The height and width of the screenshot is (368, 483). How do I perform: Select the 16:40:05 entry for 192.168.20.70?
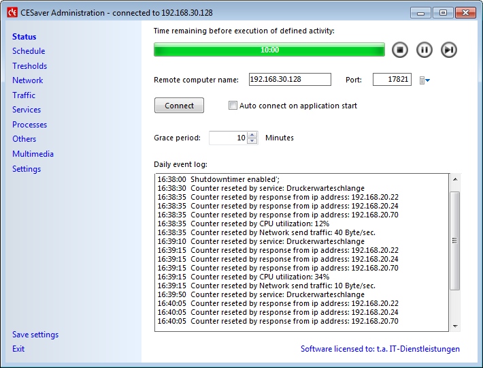pos(278,322)
